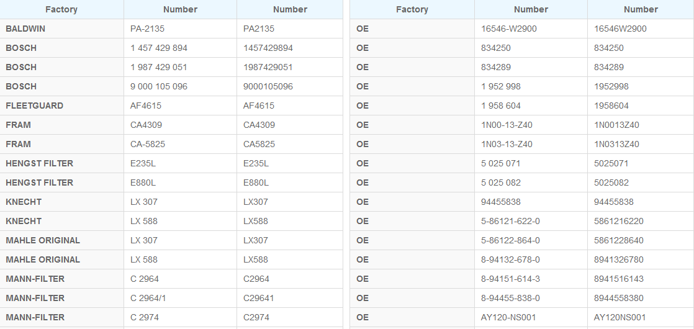The height and width of the screenshot is (329, 694).
Task: Click KNECHT number LX 588
Action: 144,221
